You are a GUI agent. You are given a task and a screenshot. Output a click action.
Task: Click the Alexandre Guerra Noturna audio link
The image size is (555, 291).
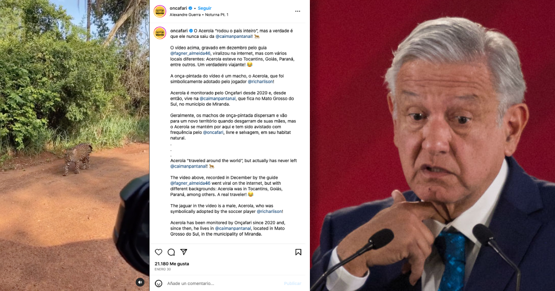(x=199, y=15)
